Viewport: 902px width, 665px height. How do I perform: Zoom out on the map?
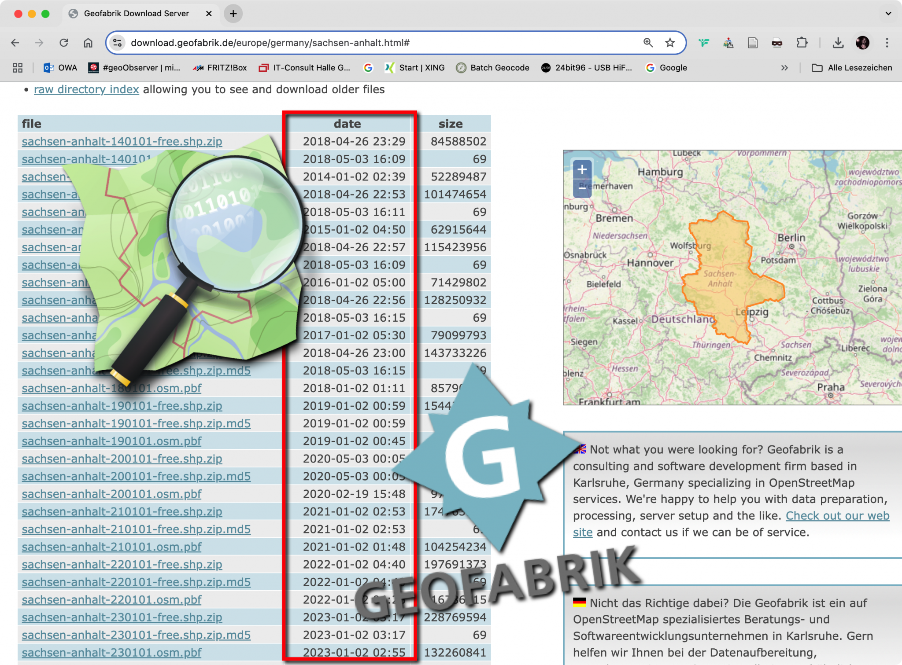click(x=582, y=188)
